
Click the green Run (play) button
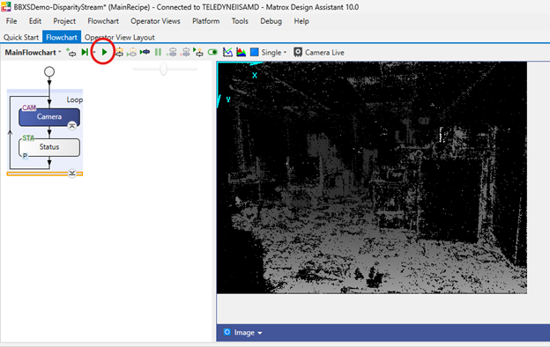click(104, 52)
